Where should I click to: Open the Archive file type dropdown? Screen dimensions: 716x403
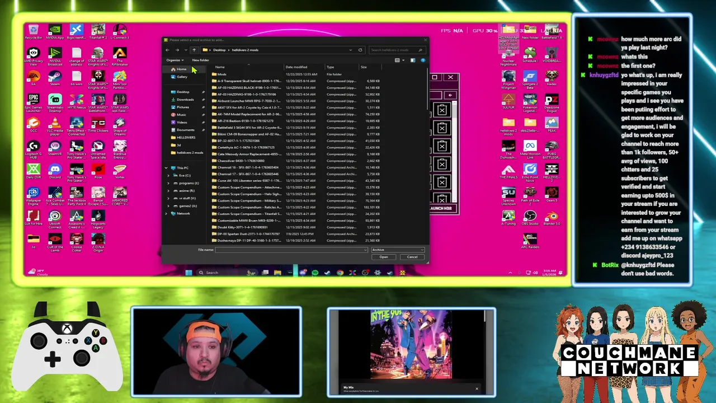coord(397,250)
